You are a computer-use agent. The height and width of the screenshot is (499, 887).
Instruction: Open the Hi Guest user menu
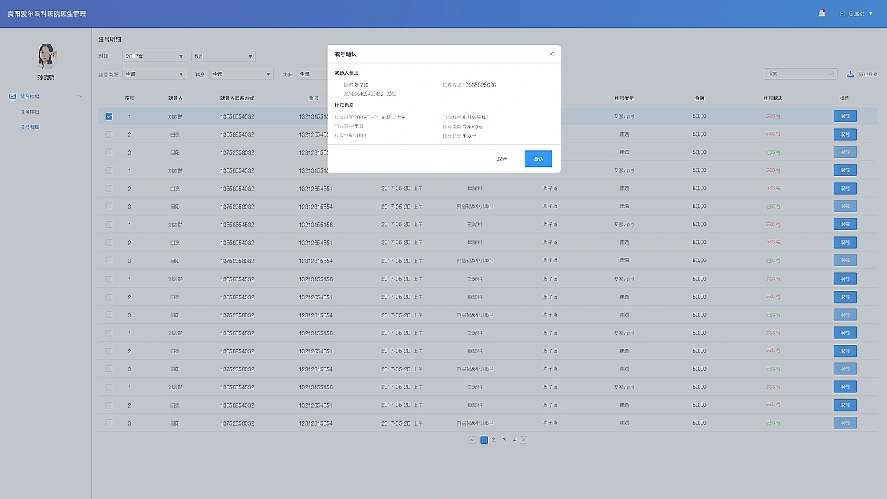point(856,14)
